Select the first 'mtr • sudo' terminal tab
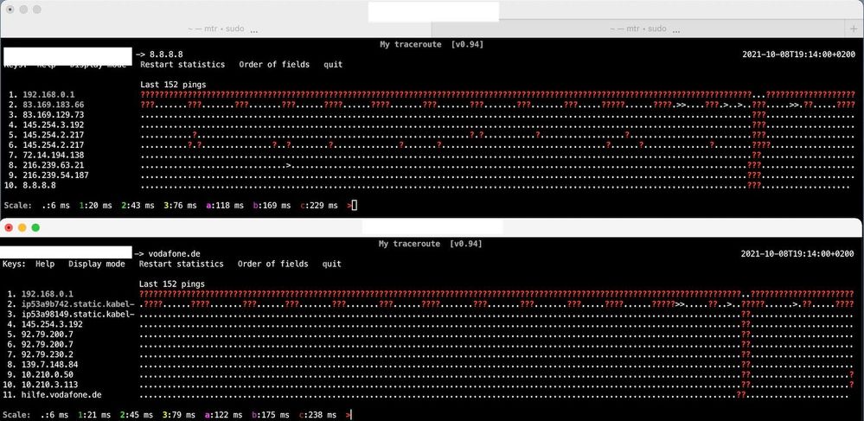864x421 pixels. pyautogui.click(x=216, y=29)
